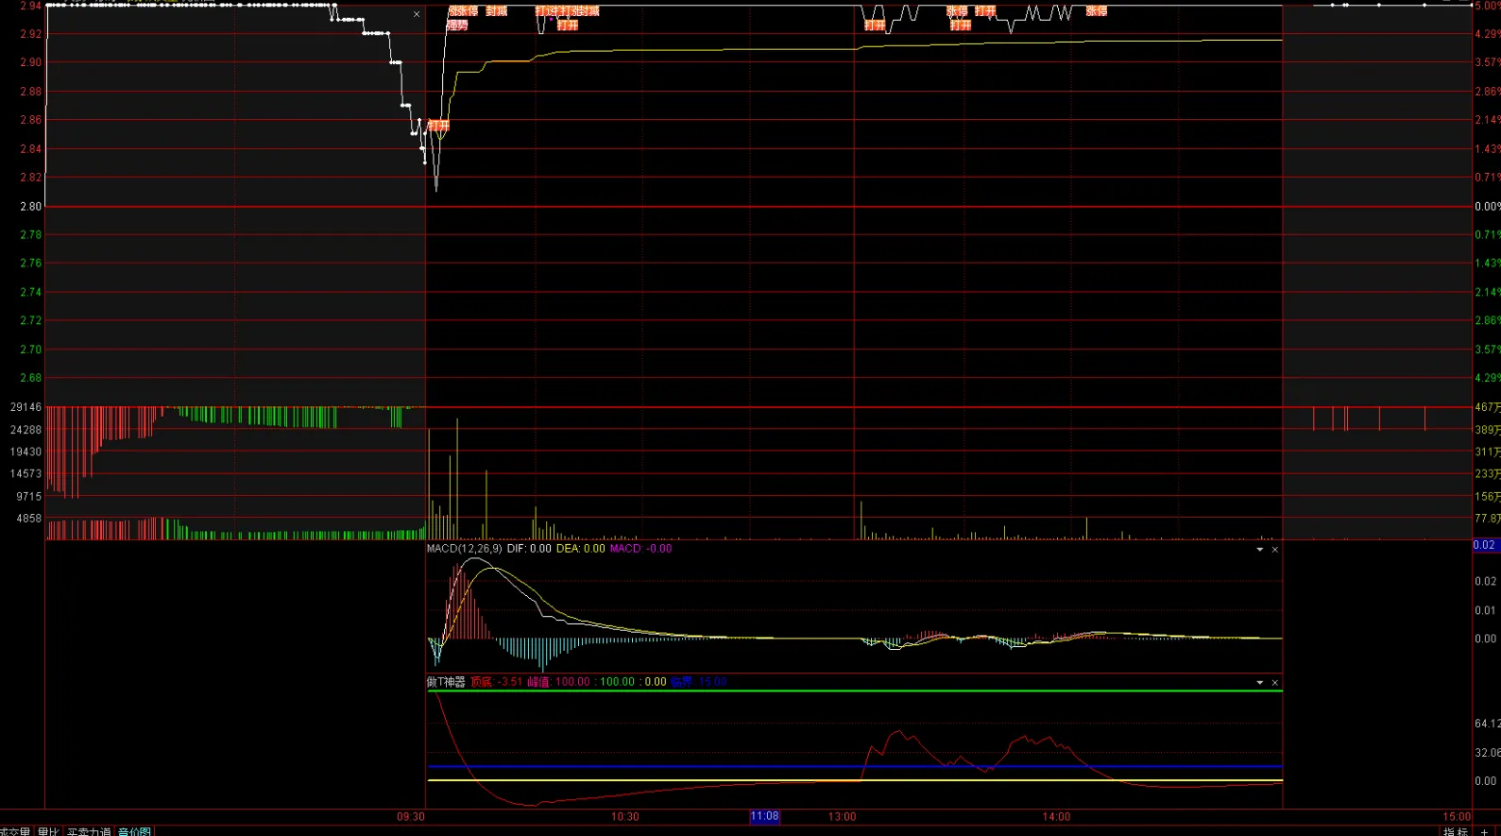The image size is (1501, 836).
Task: Click the 24288 volume axis label
Action: (26, 430)
